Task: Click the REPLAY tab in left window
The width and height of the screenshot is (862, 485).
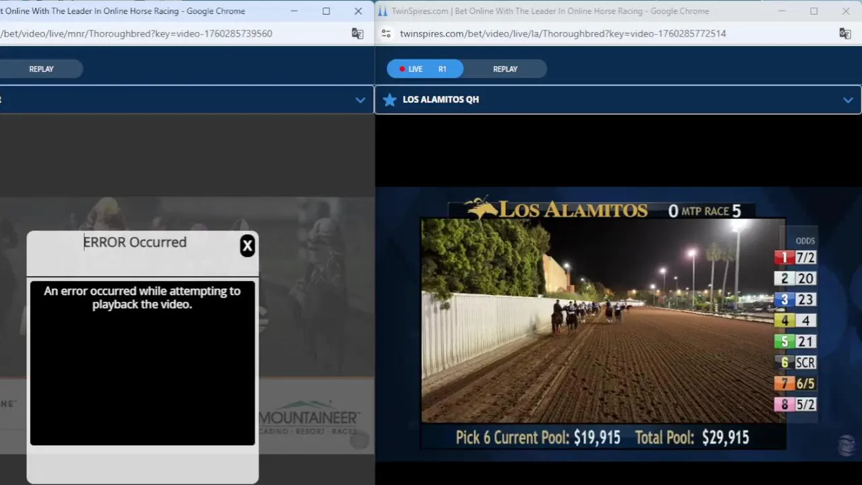Action: pos(41,69)
